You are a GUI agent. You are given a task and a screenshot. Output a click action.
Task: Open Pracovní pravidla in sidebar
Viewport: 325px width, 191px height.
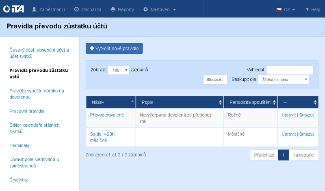tap(27, 111)
